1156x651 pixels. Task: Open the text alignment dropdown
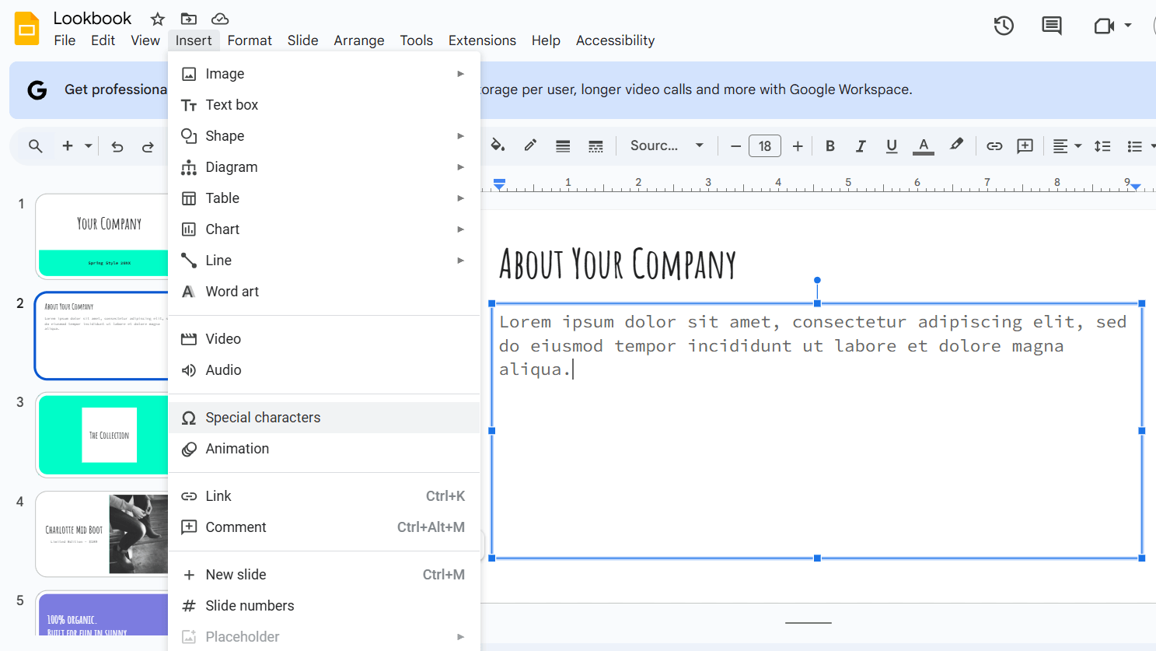pos(1067,145)
